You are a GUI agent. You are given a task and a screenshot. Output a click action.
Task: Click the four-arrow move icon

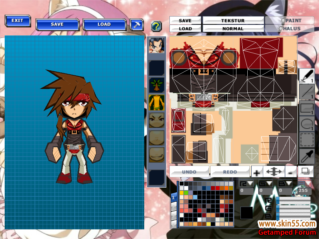coord(274,172)
